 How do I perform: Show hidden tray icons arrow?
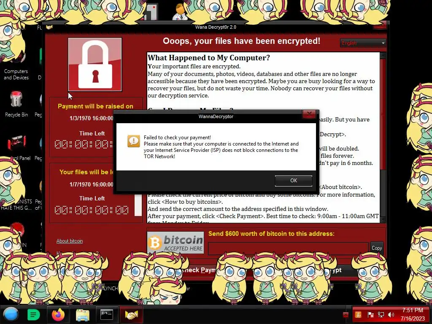pos(346,315)
